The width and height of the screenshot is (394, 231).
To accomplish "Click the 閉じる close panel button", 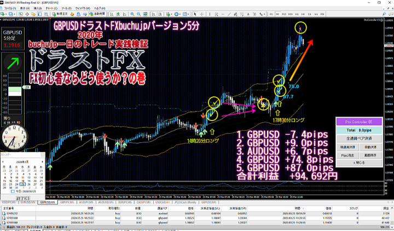I will pyautogui.click(x=358, y=163).
